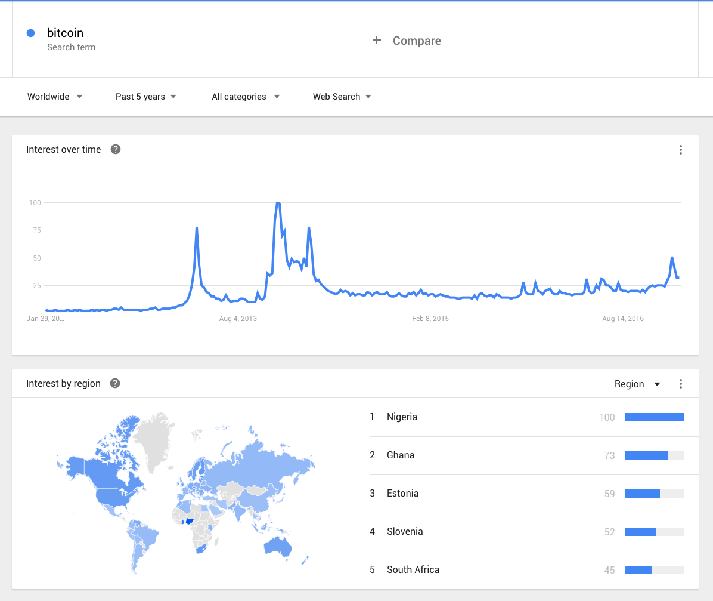
Task: Open the All categories dropdown
Action: coord(246,97)
